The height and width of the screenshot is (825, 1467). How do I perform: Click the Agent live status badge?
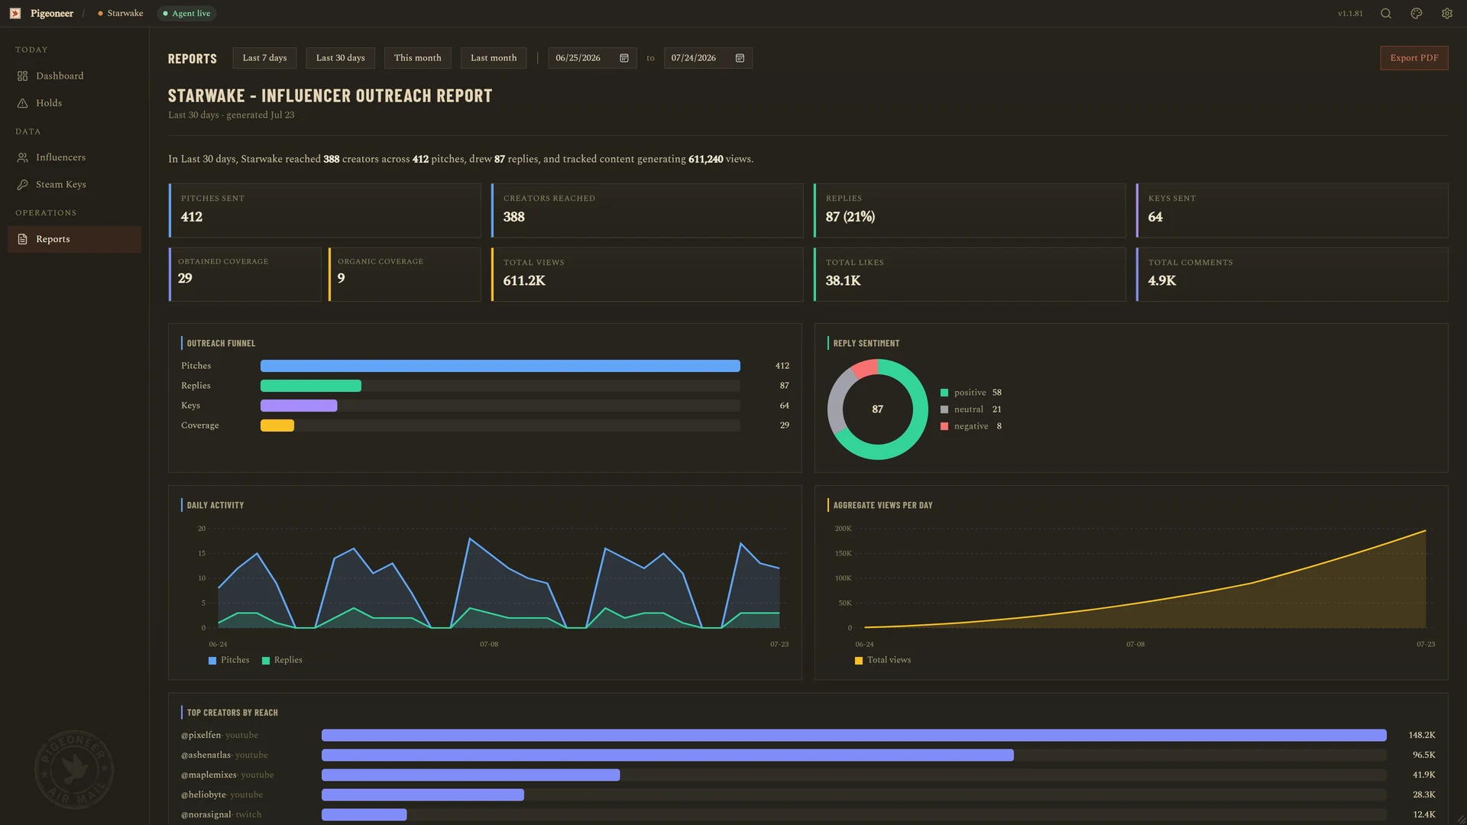pos(186,14)
